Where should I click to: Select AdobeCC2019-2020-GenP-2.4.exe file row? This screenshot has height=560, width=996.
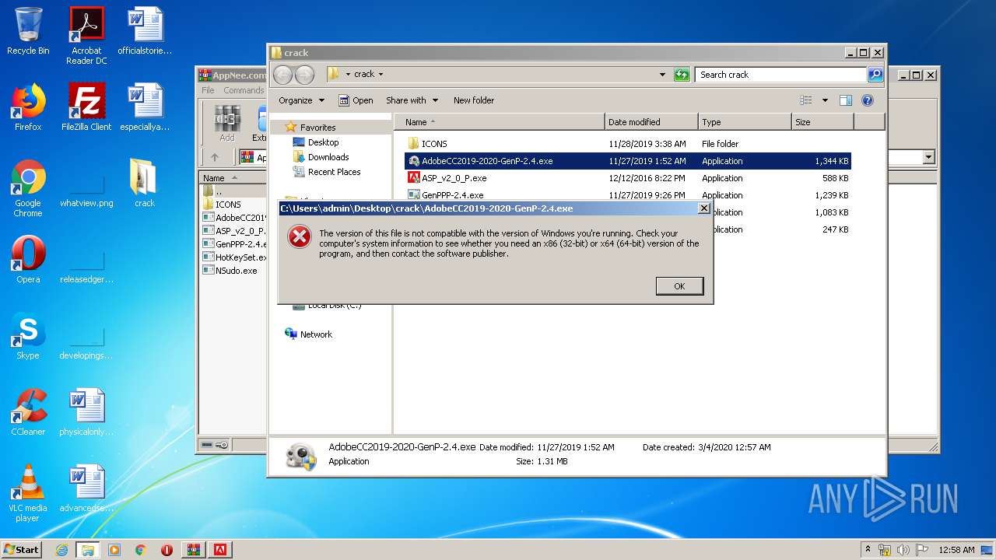point(628,161)
